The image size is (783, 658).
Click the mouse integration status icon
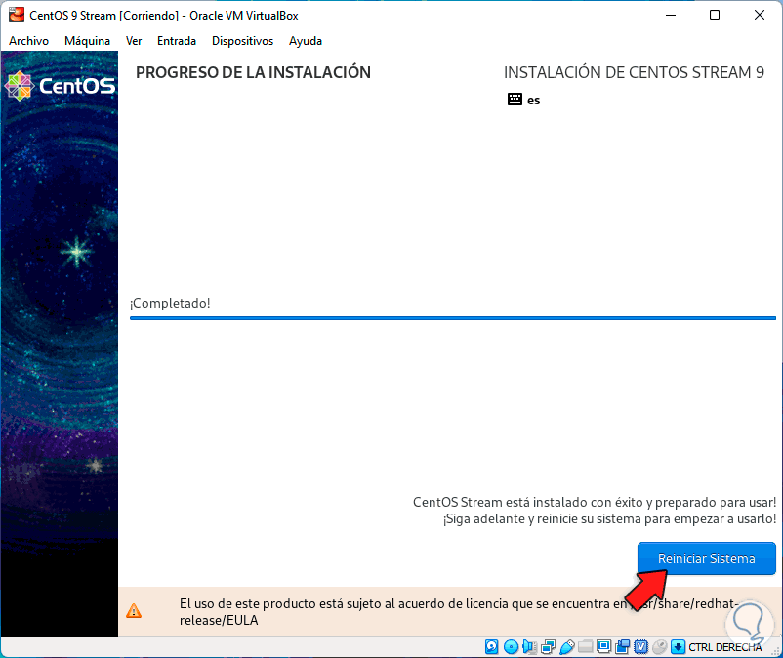tap(659, 647)
